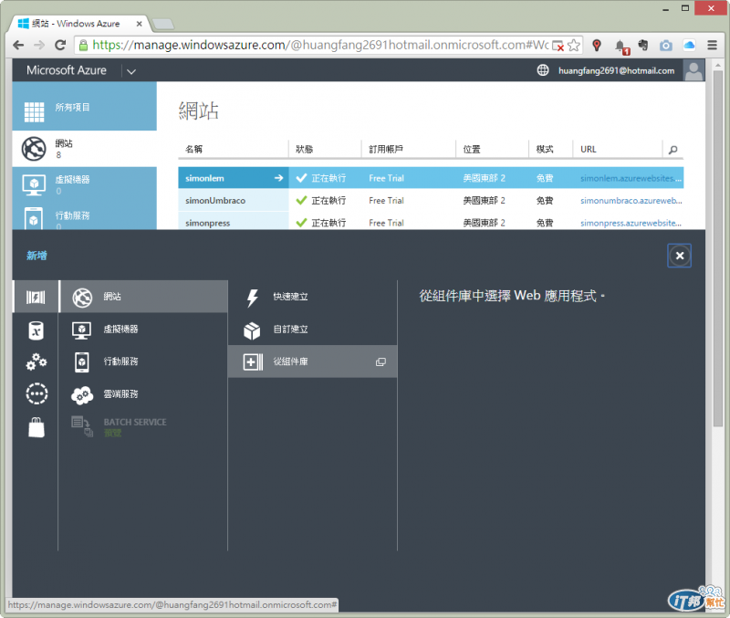Open the app services gears icon

coord(36,361)
